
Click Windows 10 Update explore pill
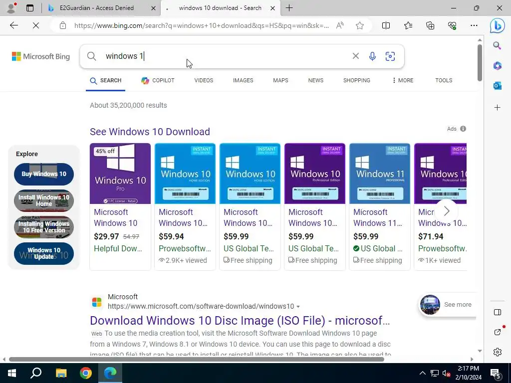click(x=44, y=253)
